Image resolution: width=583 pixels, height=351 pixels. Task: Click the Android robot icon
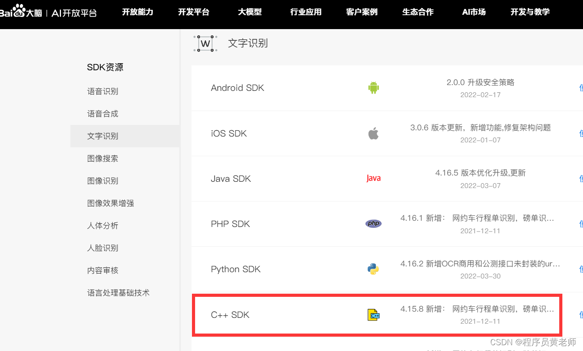click(374, 88)
